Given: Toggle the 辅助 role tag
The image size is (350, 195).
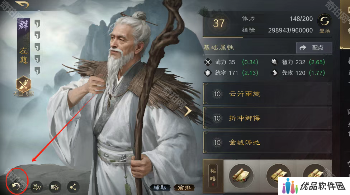Looking at the screenshot, I should (x=160, y=187).
